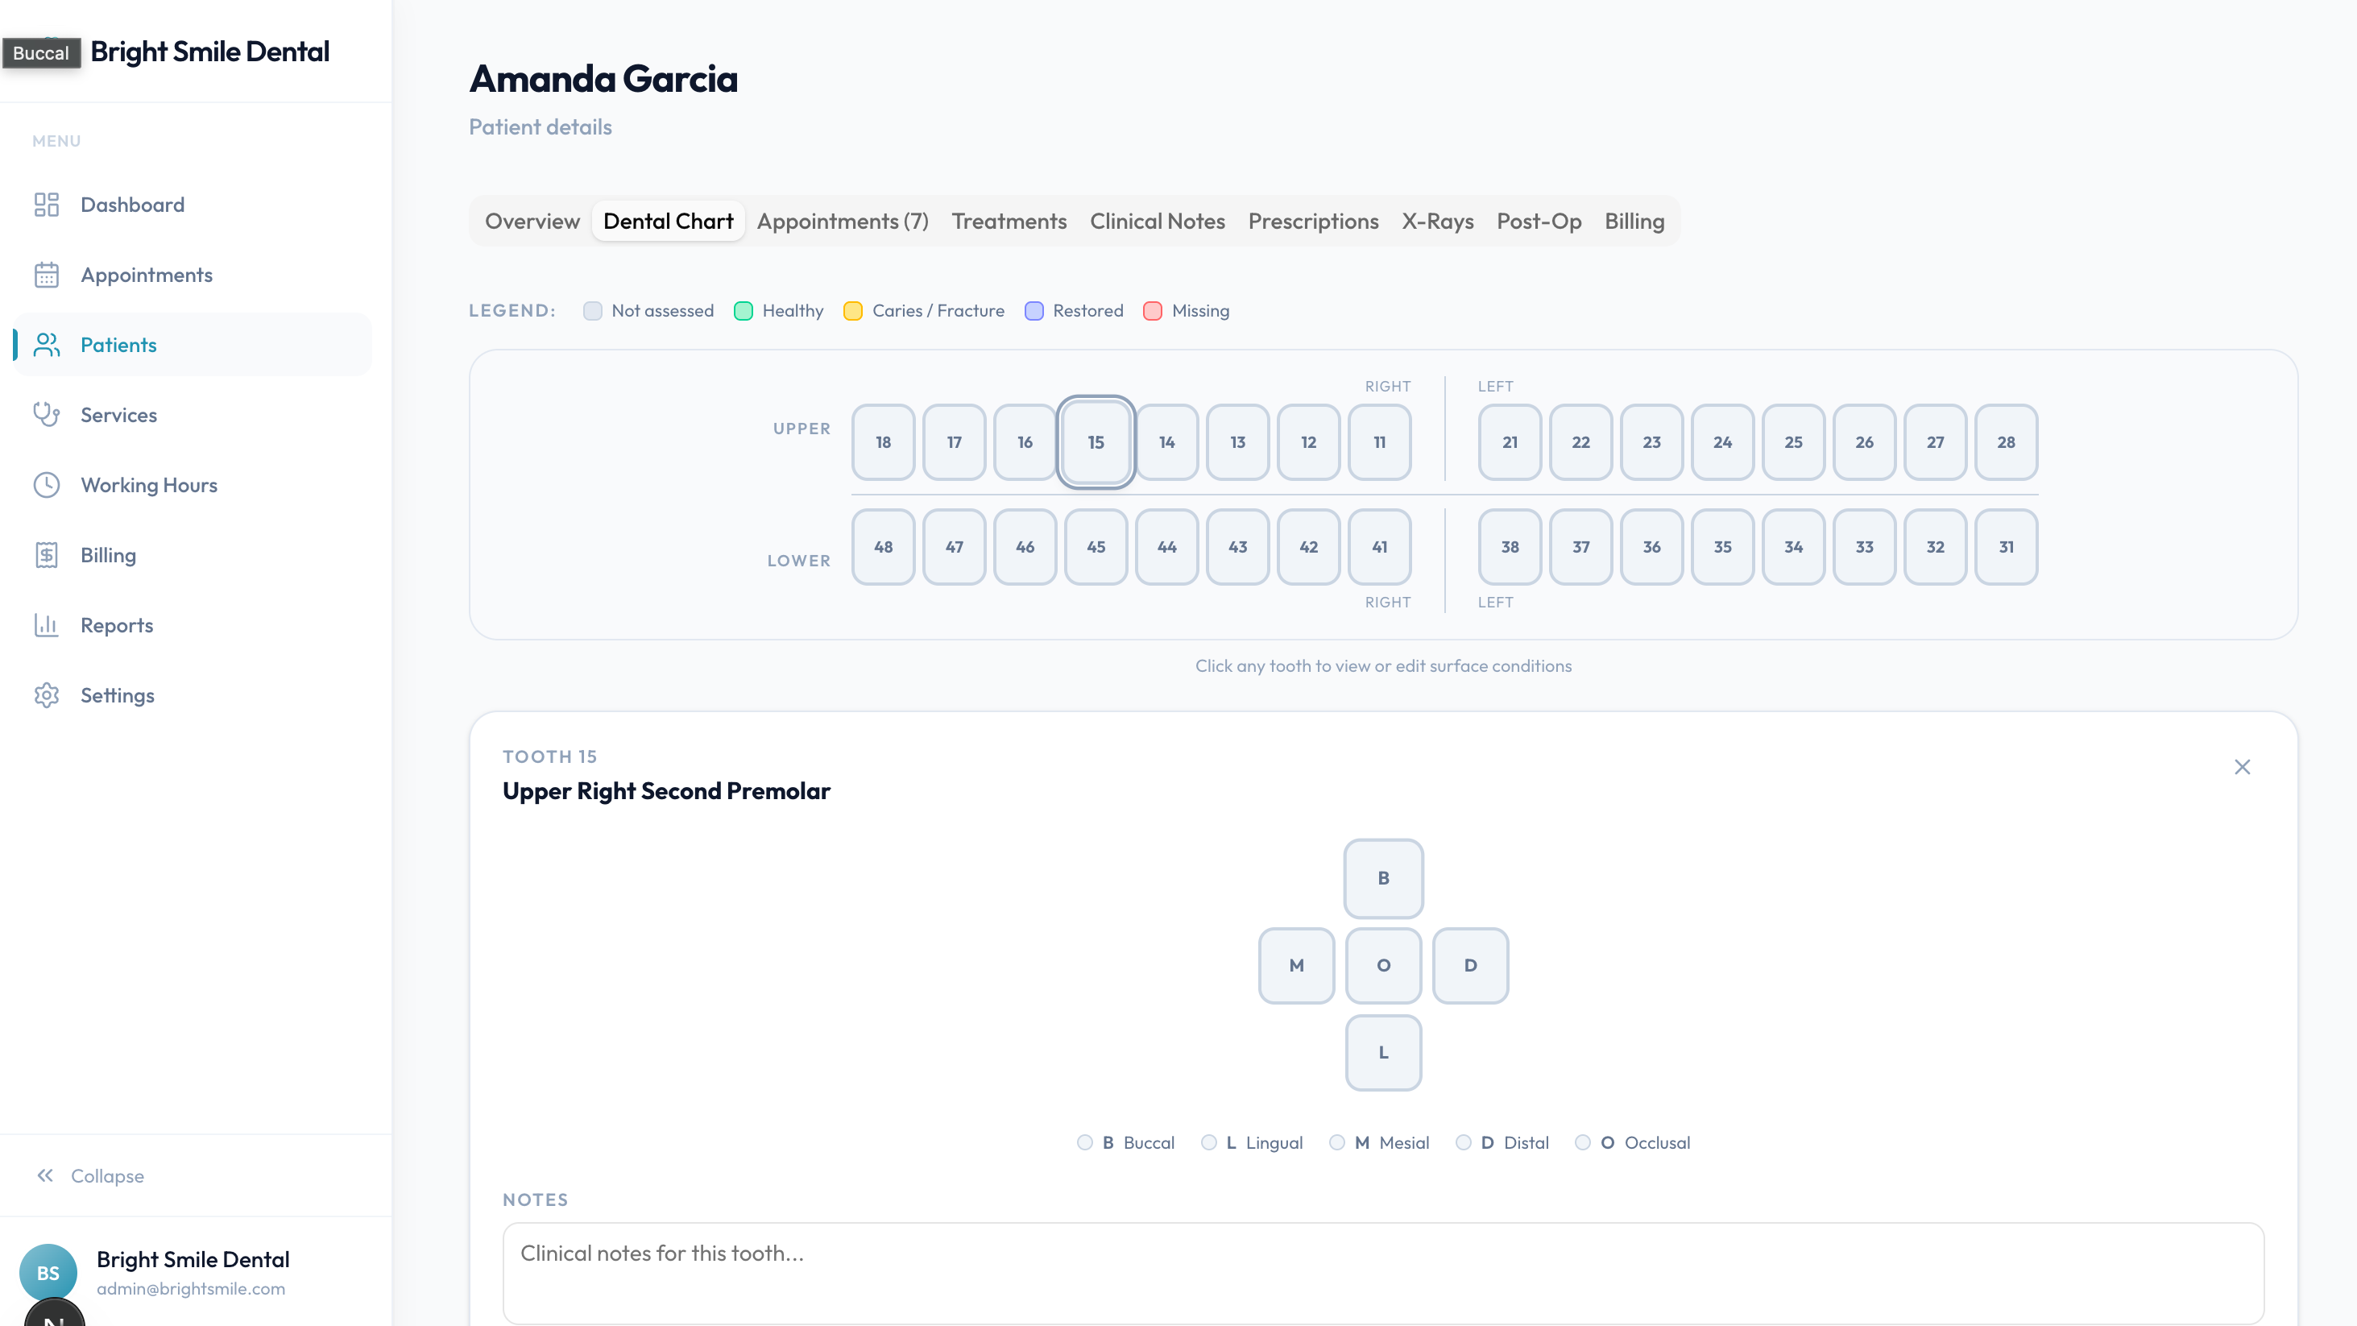This screenshot has height=1326, width=2357.
Task: Click the Appointments calendar icon
Action: (x=47, y=275)
